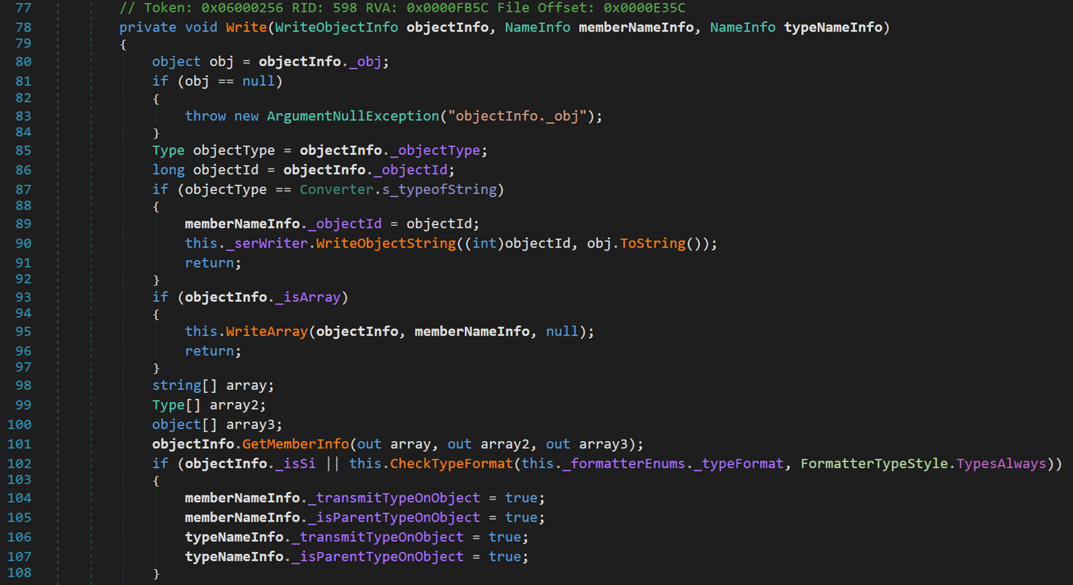Image resolution: width=1073 pixels, height=585 pixels.
Task: Click 'if (obj == null)' on line 81
Action: tap(217, 82)
